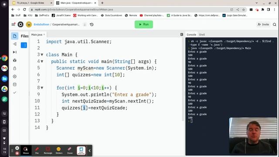Image resolution: width=279 pixels, height=157 pixels.
Task: Open the Unit tests checkmark icon
Action: pos(15,92)
